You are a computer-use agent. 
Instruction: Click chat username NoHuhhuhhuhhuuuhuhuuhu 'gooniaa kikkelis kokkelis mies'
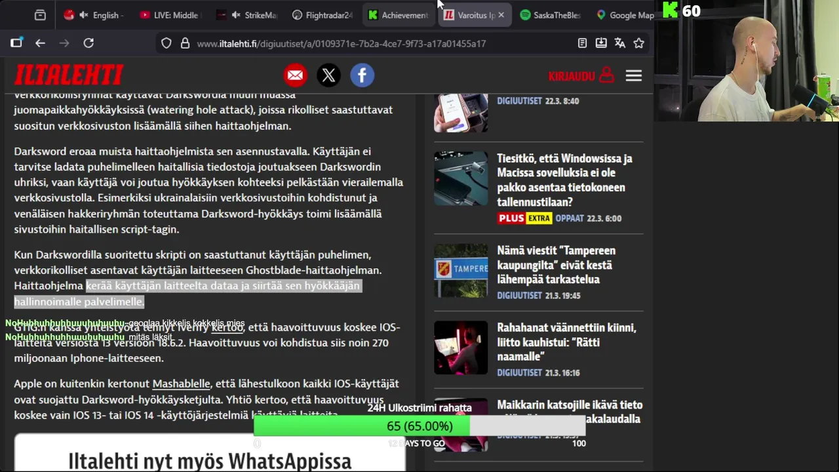pos(65,323)
